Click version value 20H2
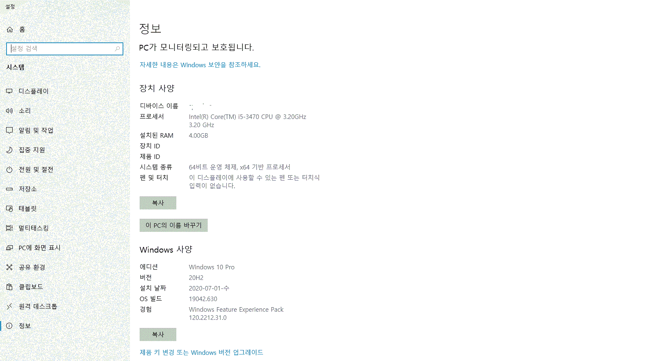The image size is (671, 361). [196, 278]
